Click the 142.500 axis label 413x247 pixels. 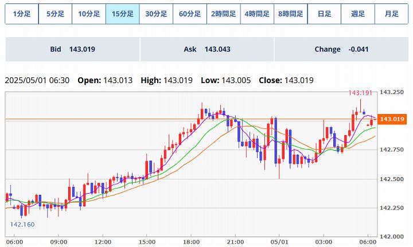392,179
